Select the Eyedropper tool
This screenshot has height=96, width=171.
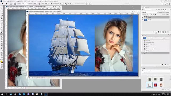pos(2,23)
